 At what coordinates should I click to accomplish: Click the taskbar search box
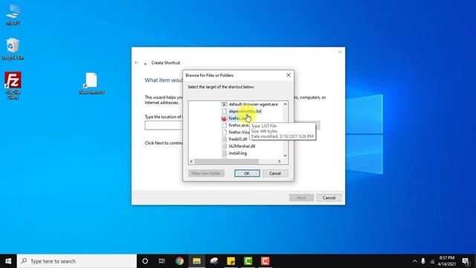[77, 261]
